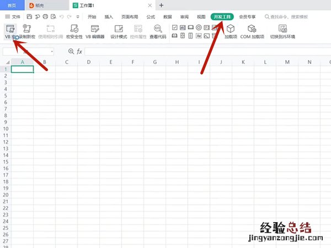
Task: Insert a toggle button control, second row first
Action: click(x=174, y=36)
